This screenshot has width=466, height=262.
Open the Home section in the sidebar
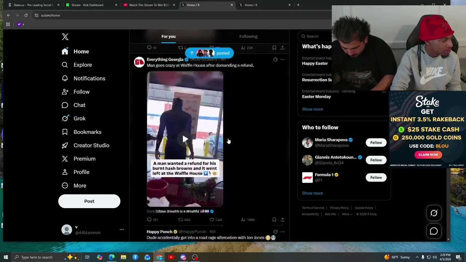point(75,51)
